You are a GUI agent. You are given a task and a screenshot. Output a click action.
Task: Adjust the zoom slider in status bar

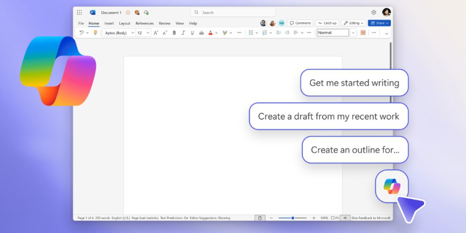[x=292, y=218]
